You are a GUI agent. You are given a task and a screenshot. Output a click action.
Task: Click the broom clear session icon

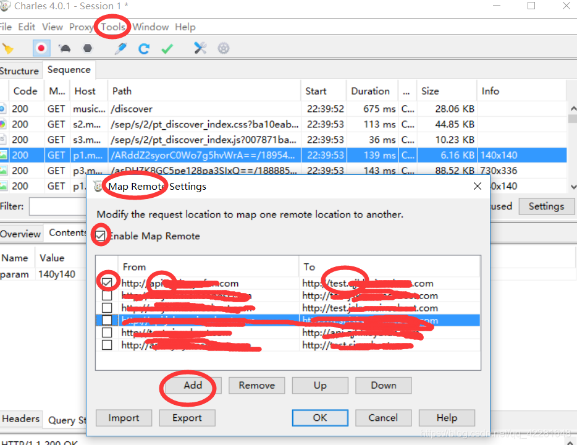click(x=8, y=49)
